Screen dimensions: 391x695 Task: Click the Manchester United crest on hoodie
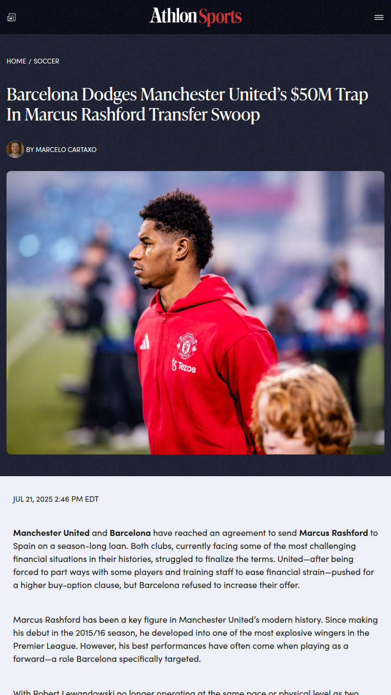click(186, 345)
